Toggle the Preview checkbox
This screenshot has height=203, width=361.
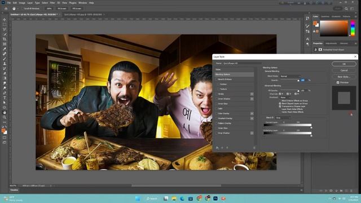[x=338, y=82]
